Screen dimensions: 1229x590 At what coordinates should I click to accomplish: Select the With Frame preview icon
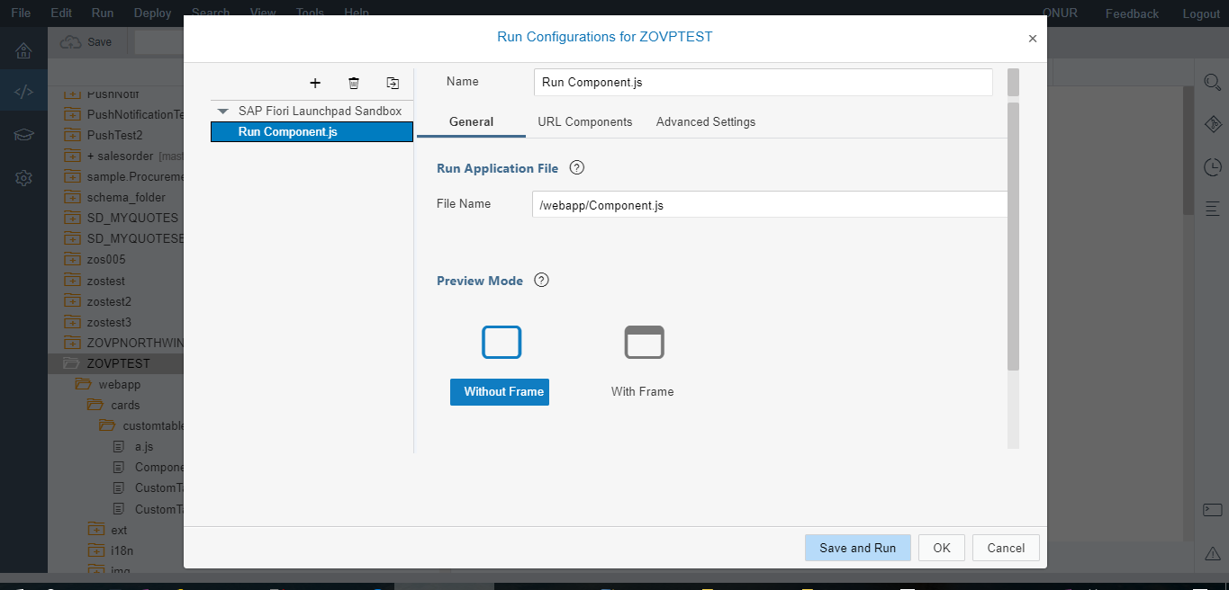tap(644, 342)
